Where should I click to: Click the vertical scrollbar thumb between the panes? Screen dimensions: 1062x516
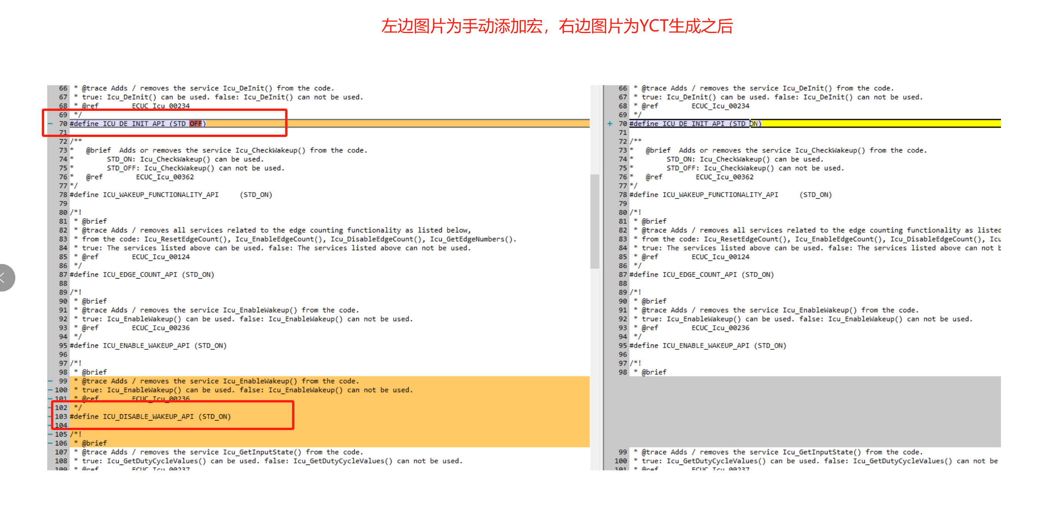(595, 221)
